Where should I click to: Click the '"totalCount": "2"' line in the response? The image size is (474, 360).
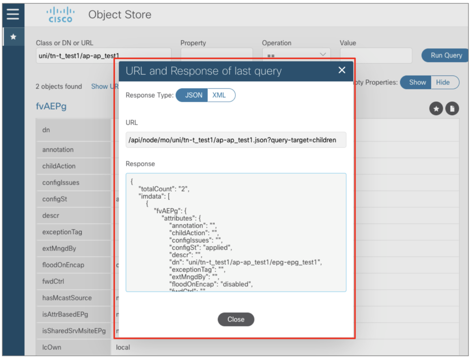point(164,189)
